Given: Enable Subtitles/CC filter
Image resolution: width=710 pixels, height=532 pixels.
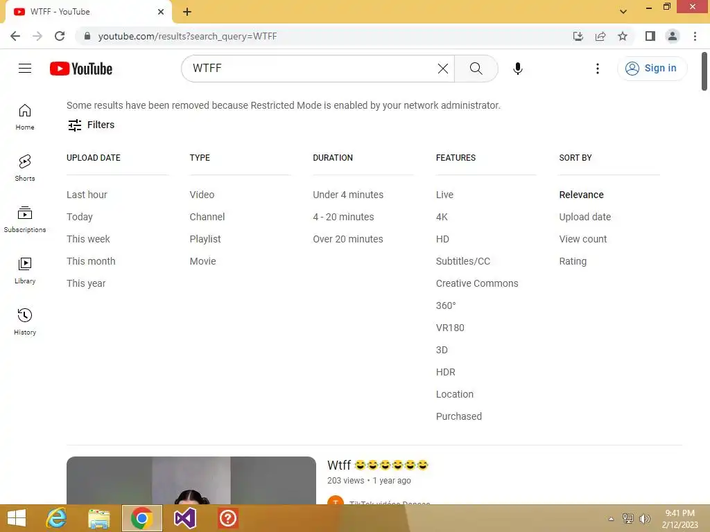Looking at the screenshot, I should [463, 261].
